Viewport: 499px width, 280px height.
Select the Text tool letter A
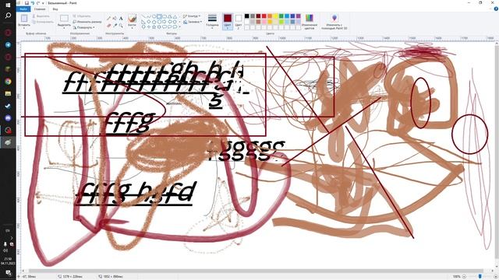[121, 19]
